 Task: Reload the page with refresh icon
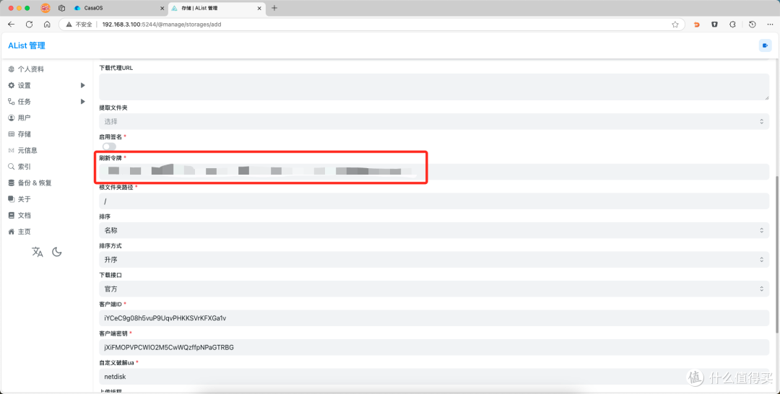[30, 25]
